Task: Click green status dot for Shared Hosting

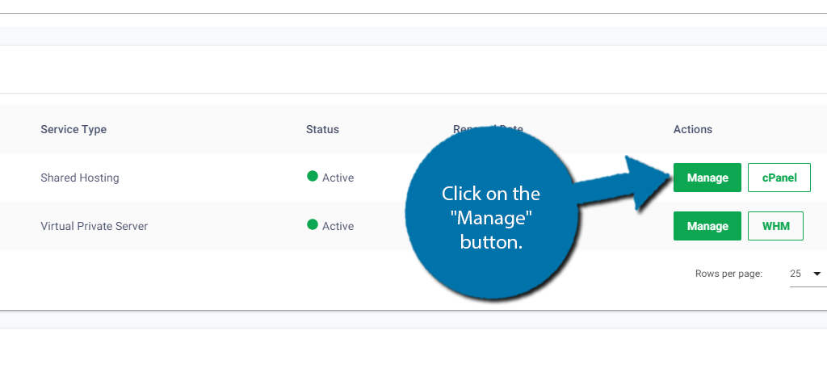Action: click(313, 176)
